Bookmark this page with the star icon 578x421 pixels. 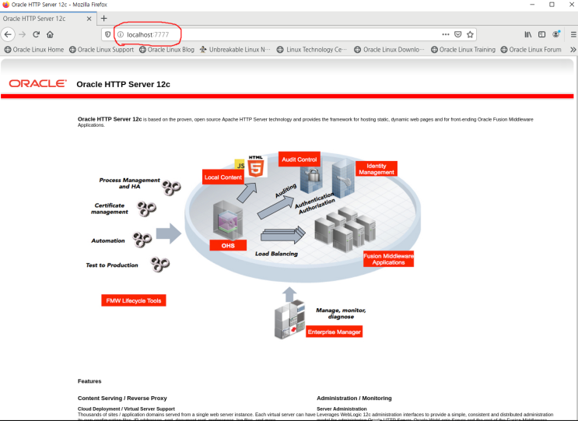tap(470, 35)
